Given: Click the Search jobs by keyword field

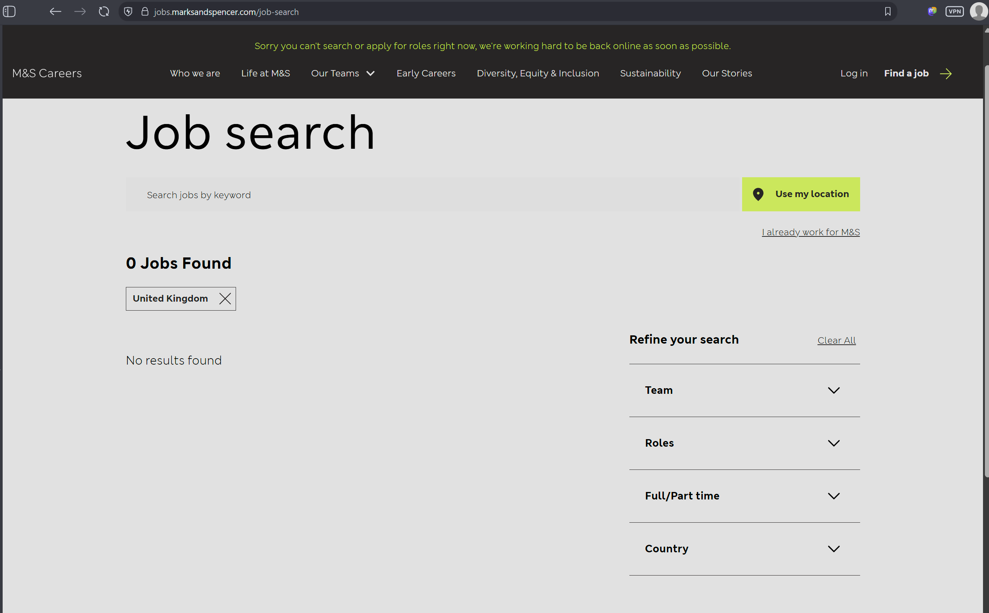Looking at the screenshot, I should [434, 195].
